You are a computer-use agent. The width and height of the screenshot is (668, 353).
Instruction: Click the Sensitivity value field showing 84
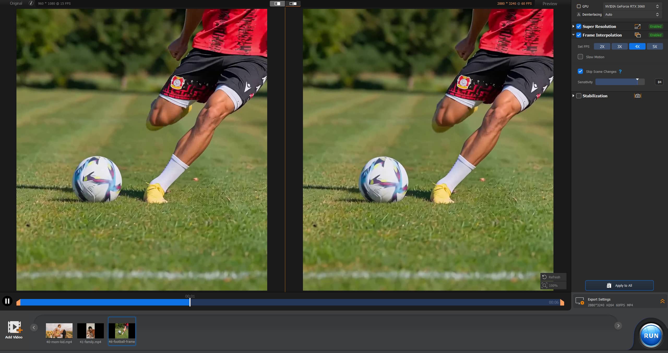[x=659, y=82]
